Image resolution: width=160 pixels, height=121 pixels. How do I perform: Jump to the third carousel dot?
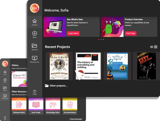103,39
